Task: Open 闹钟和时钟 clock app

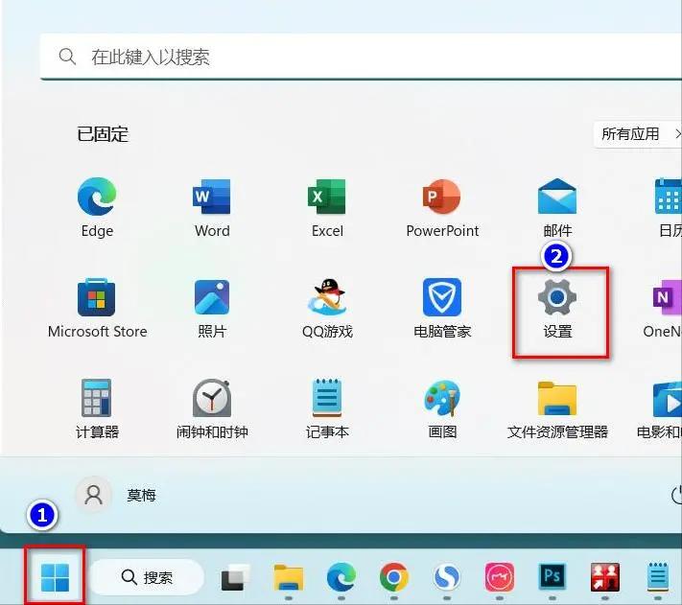Action: 212,409
